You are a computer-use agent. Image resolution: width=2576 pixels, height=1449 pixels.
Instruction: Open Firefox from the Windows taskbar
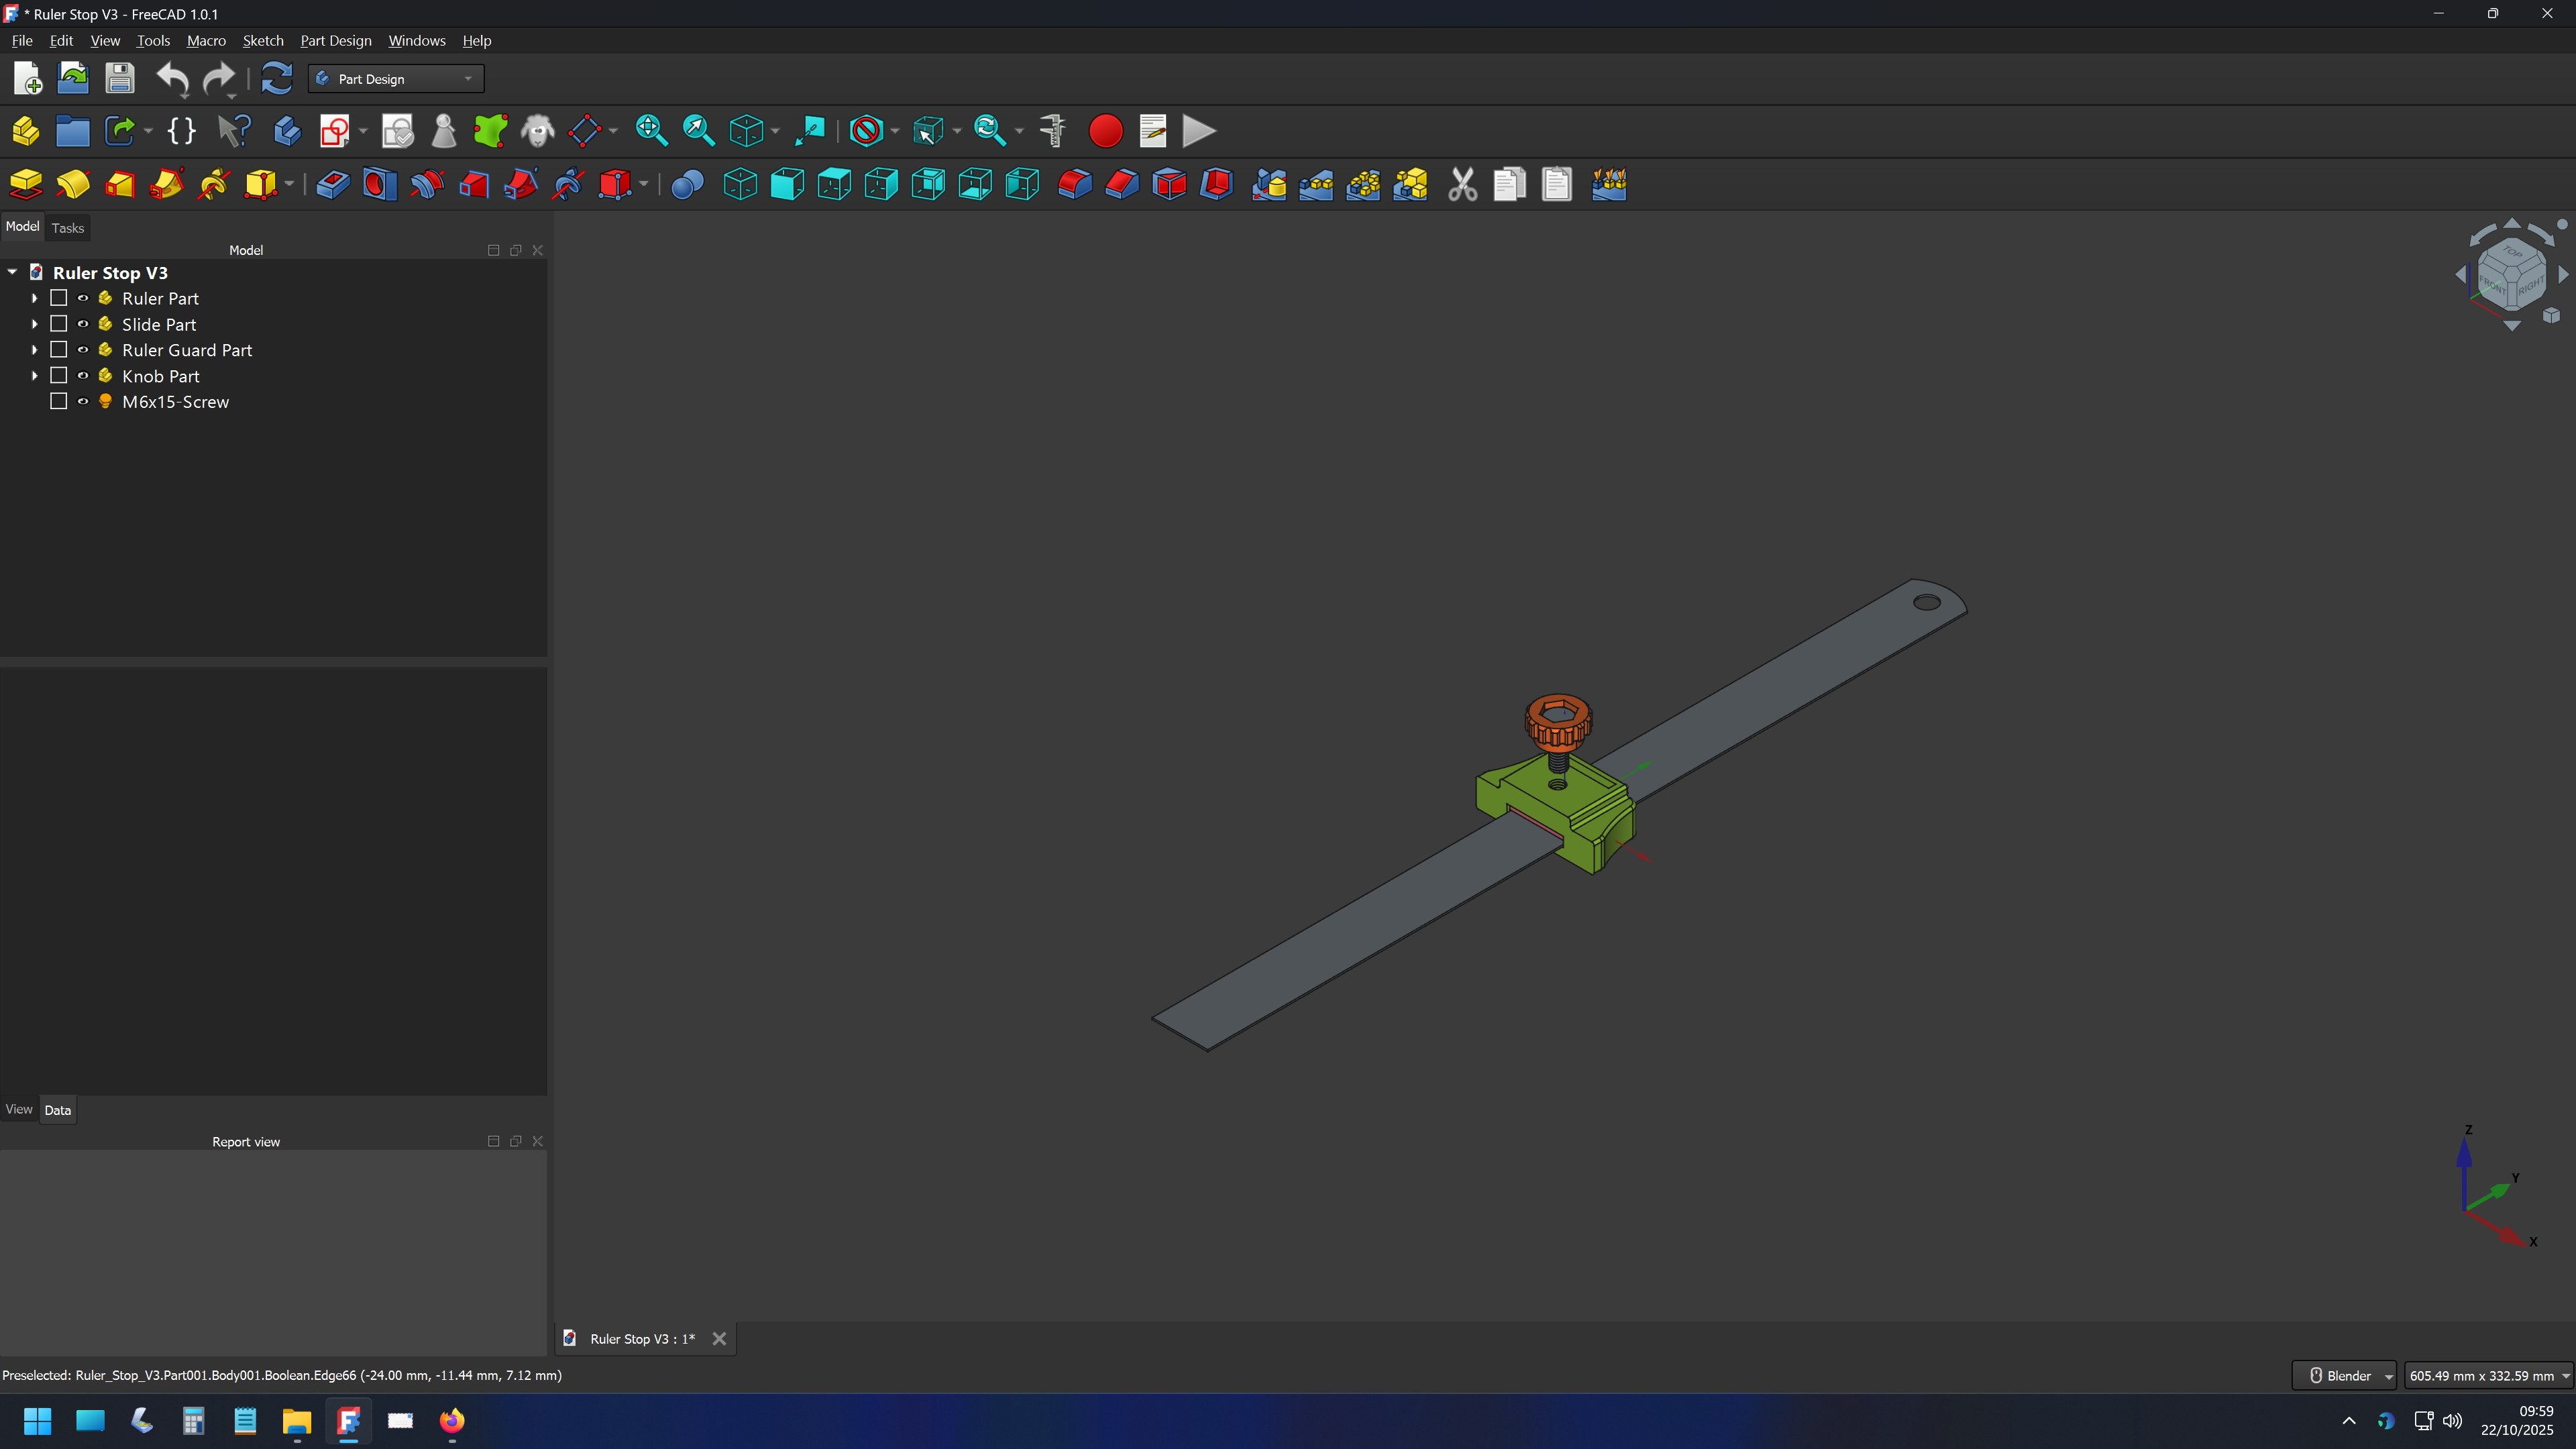click(452, 1421)
